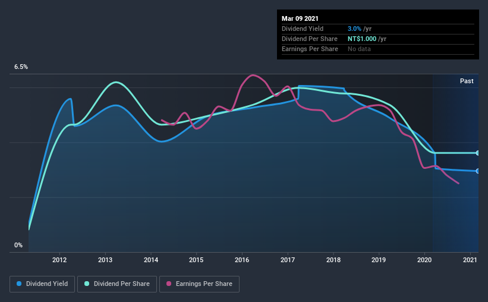Click the tooltip Dividend Yield row label

coord(303,29)
